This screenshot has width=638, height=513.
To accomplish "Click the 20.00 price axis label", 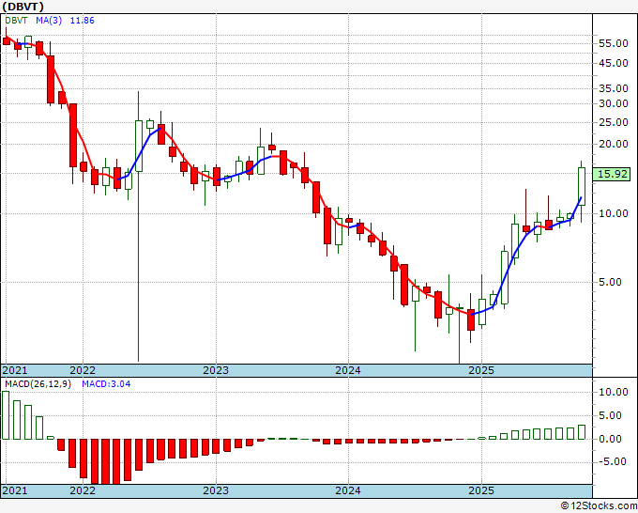I will (614, 144).
